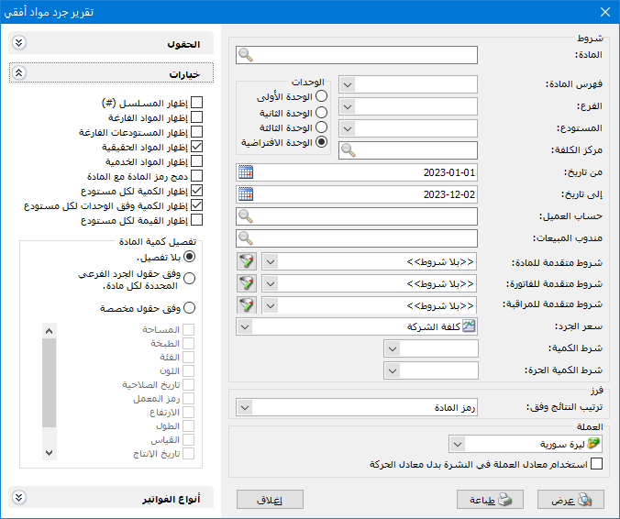Open شروط متقدمة للفاتورة dropdown arrow

click(271, 283)
